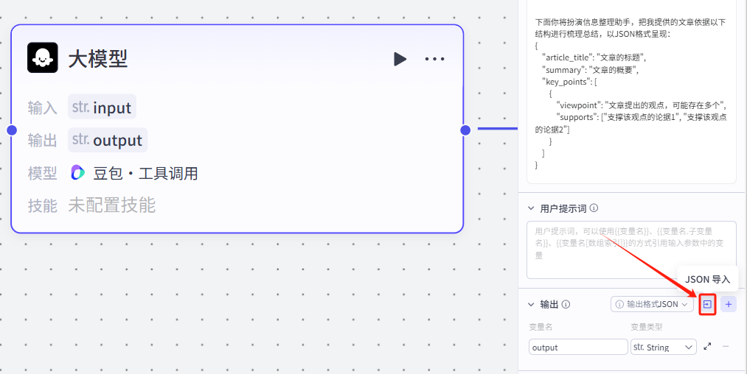747x374 pixels.
Task: Click the 大模型 node ghost avatar icon
Action: click(43, 58)
